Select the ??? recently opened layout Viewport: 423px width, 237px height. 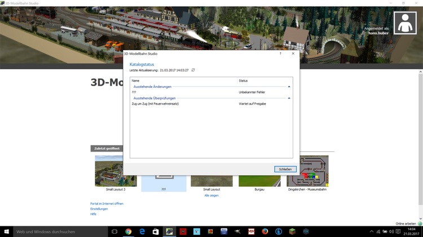[x=164, y=184]
